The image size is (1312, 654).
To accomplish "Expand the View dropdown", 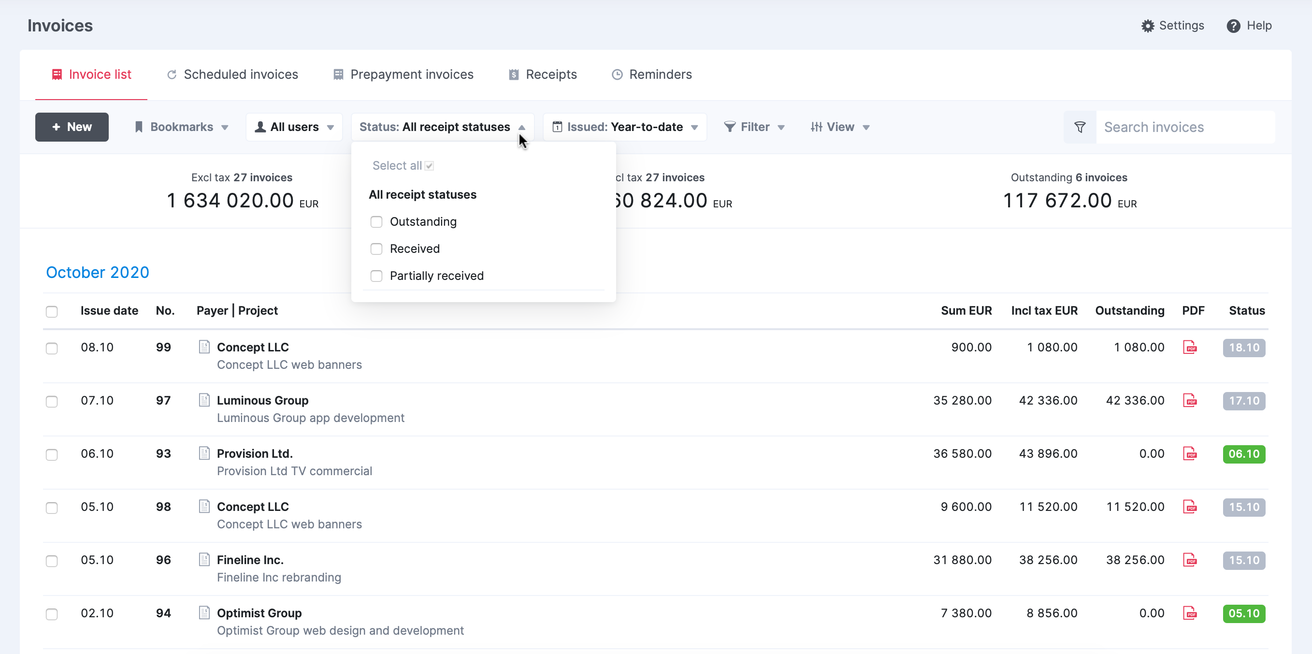I will click(x=839, y=127).
